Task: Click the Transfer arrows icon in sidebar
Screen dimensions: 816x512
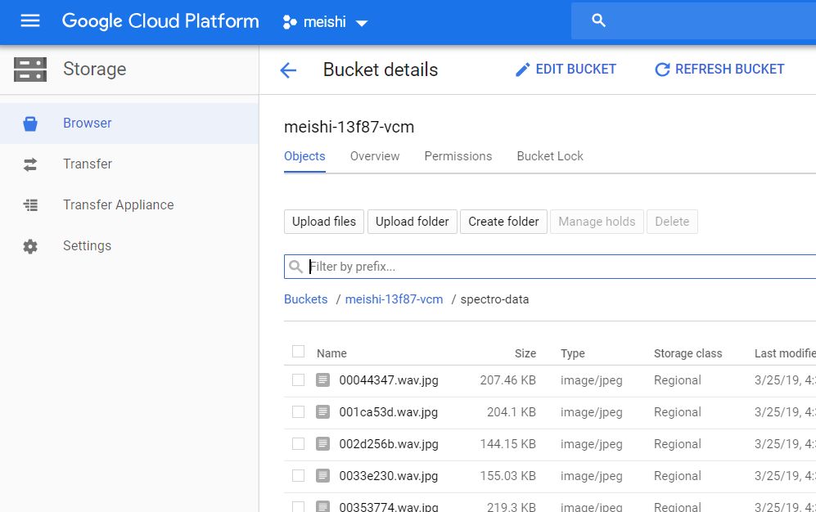Action: 30,164
